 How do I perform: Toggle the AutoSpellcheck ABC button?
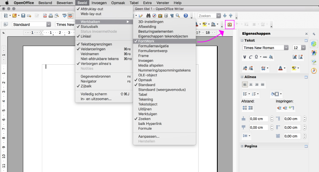(x=71, y=16)
